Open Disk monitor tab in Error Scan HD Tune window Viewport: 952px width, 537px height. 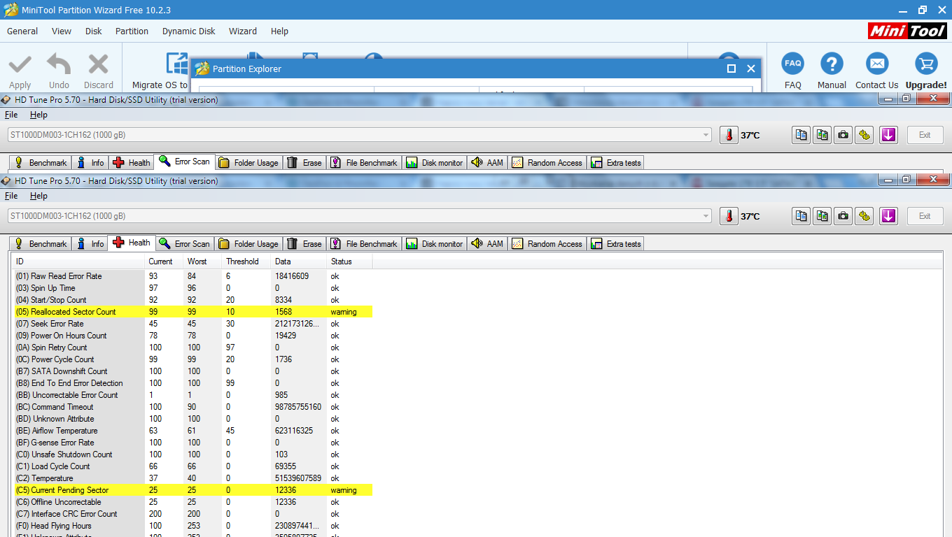click(x=434, y=163)
